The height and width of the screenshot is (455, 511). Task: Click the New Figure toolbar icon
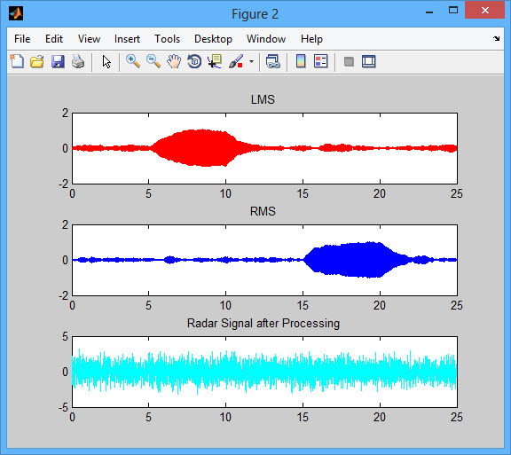point(17,61)
